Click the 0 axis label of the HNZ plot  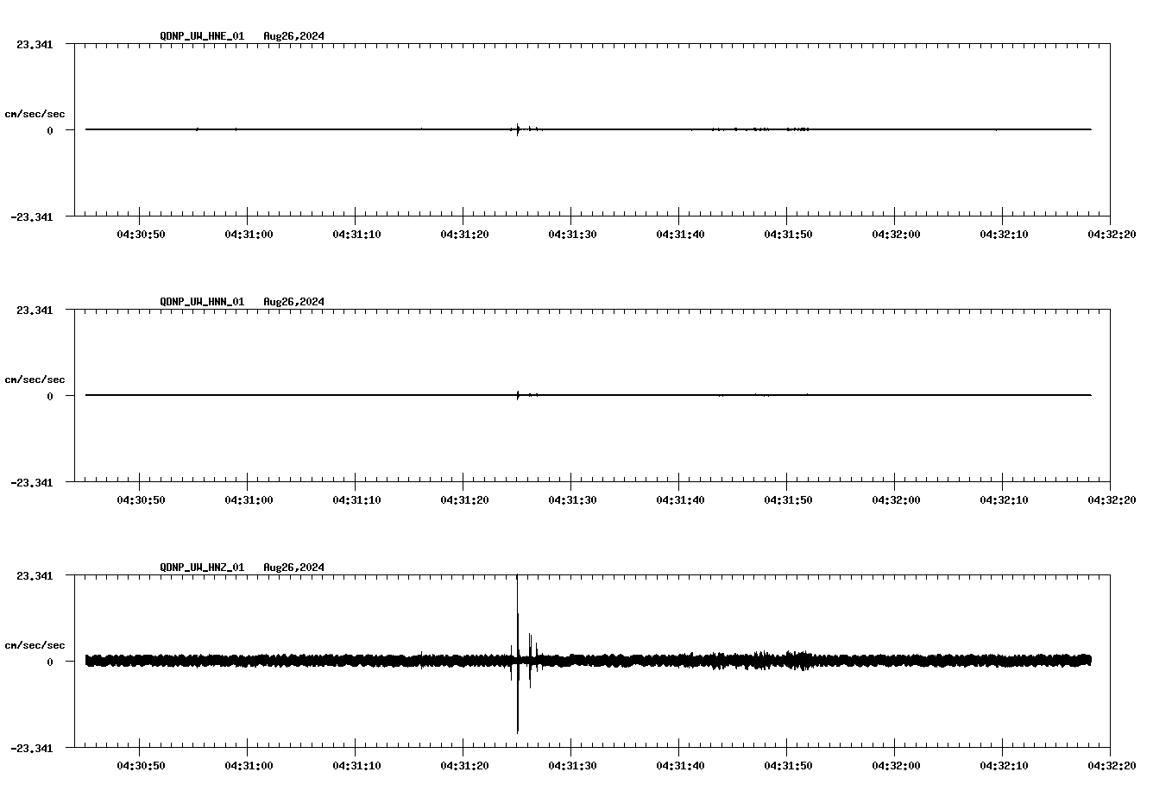click(50, 662)
